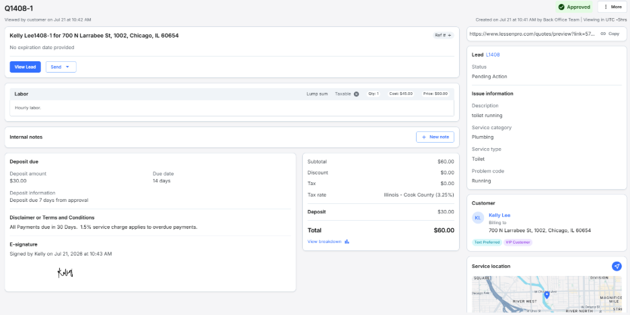This screenshot has width=630, height=315.
Task: Click the Pending Action status text
Action: tap(489, 76)
